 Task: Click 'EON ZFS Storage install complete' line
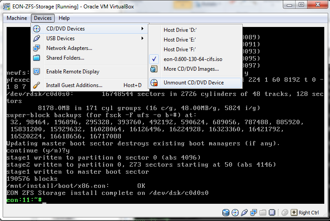pyautogui.click(x=108, y=193)
